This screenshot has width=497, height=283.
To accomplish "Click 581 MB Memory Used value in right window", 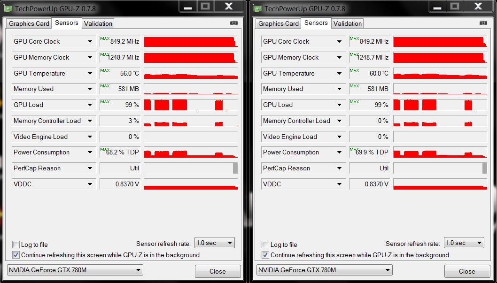I will 370,89.
